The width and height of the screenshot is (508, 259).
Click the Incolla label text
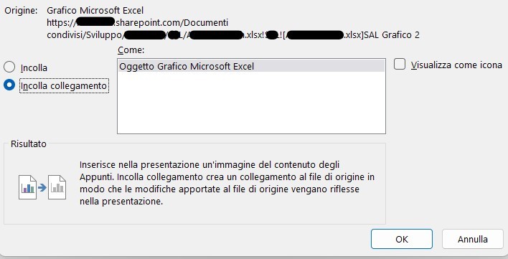34,68
